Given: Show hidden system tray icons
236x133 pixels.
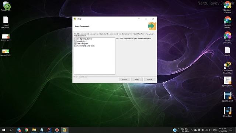Looking at the screenshot, I should coord(192,130).
